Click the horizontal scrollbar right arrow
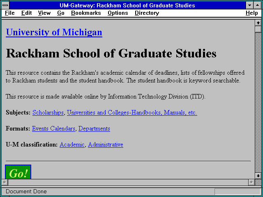 tap(251, 182)
